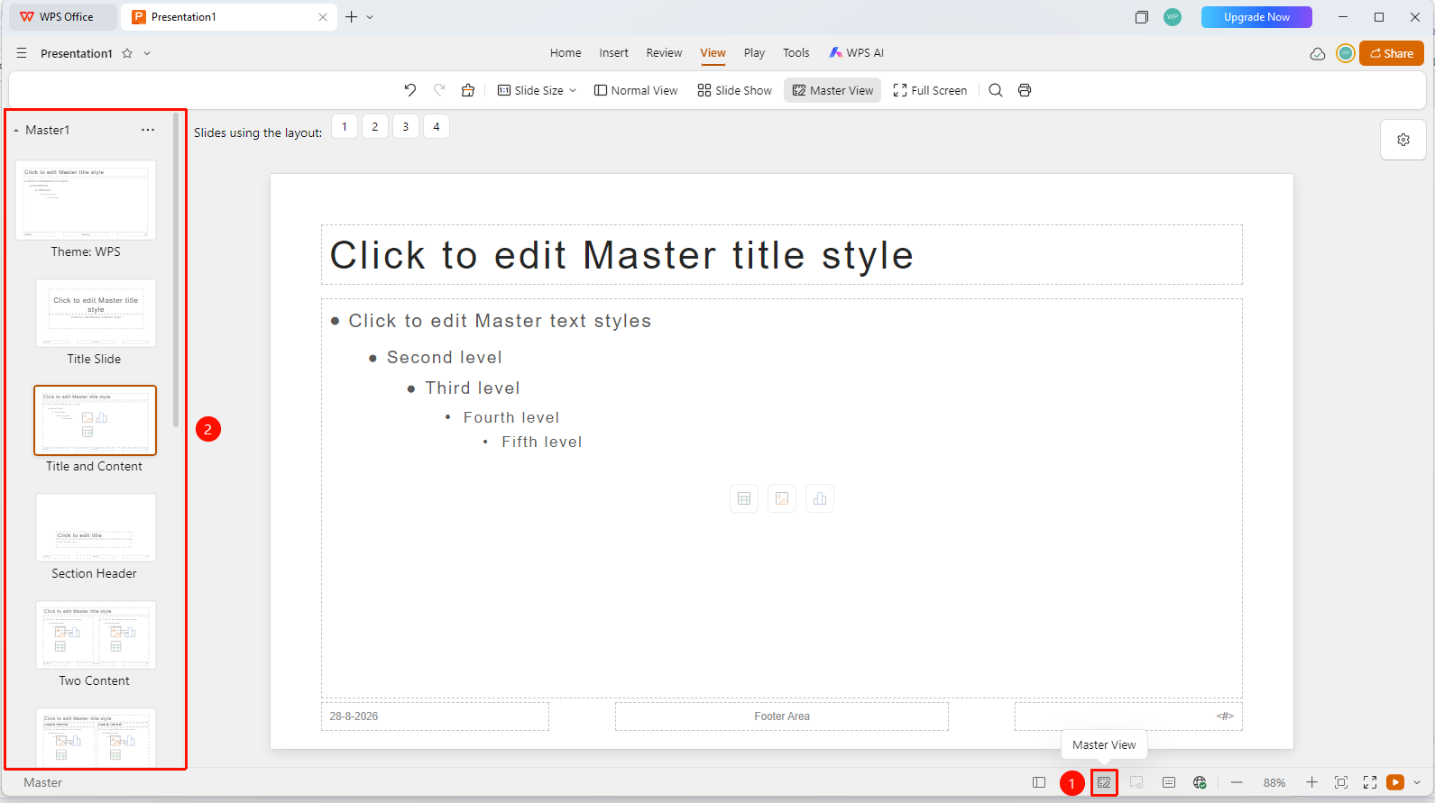The width and height of the screenshot is (1435, 803).
Task: Click the insert table icon in the placeholder
Action: (744, 498)
